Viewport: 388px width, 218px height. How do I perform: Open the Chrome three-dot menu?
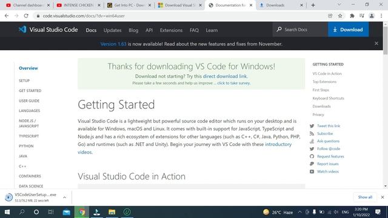tap(381, 16)
